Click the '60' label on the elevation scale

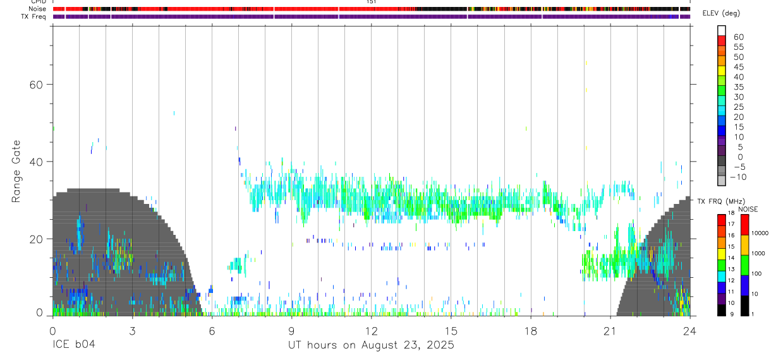pos(738,37)
